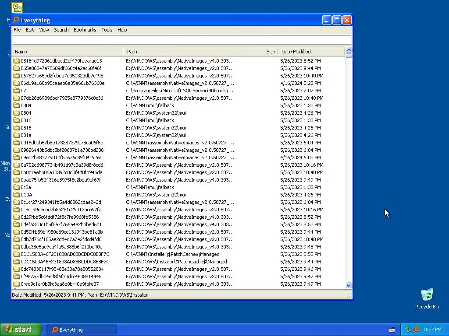The height and width of the screenshot is (336, 449).
Task: Click the taskbar clock showing 3:57 PM
Action: pos(433,329)
